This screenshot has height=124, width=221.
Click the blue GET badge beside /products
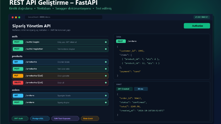18,62
